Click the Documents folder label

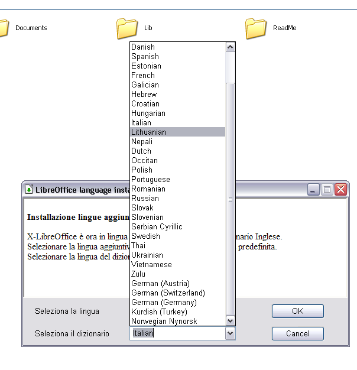point(31,28)
